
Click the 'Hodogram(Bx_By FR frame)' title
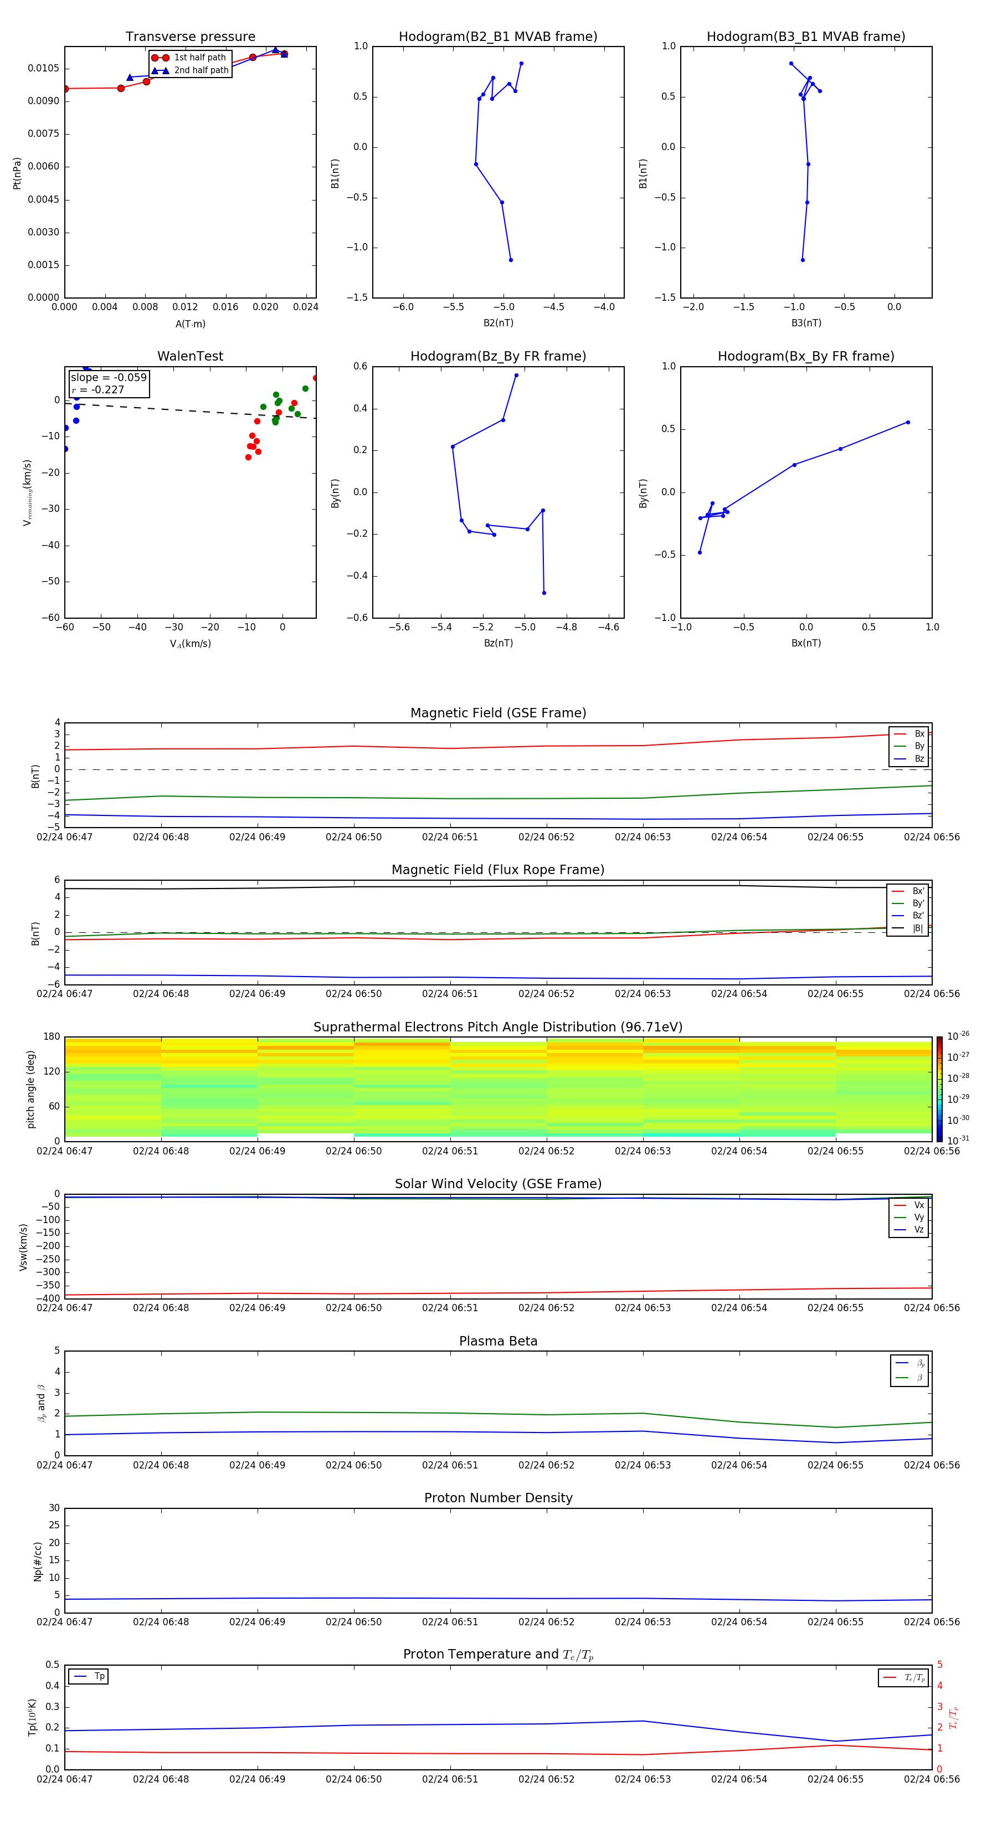[806, 356]
